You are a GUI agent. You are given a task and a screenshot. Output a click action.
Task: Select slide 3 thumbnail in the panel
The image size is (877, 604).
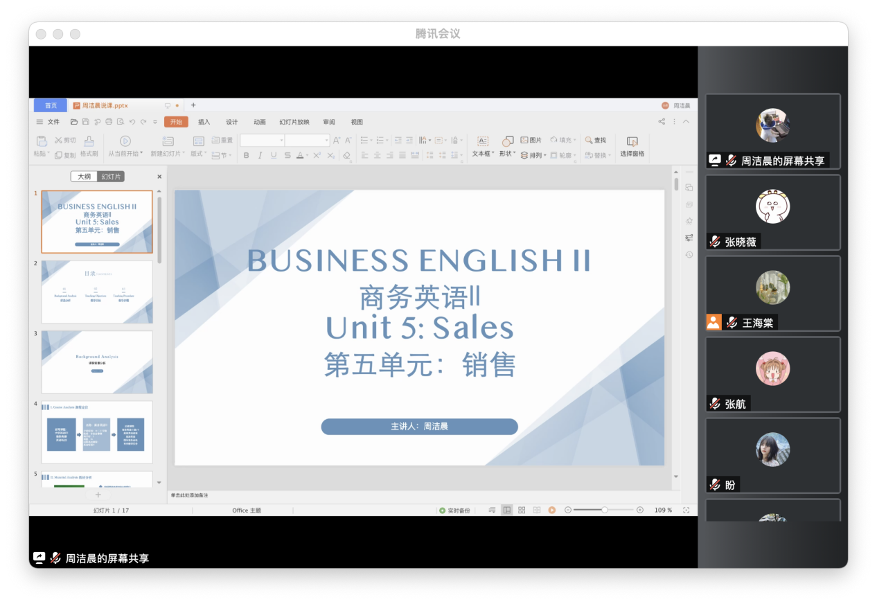[x=97, y=362]
